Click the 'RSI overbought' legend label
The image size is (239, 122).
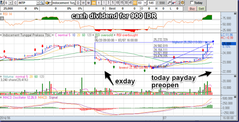pyautogui.click(x=127, y=35)
